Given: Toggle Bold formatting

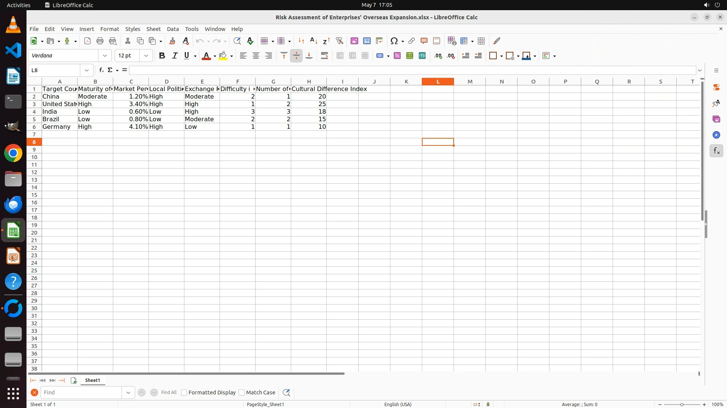Looking at the screenshot, I should point(162,56).
